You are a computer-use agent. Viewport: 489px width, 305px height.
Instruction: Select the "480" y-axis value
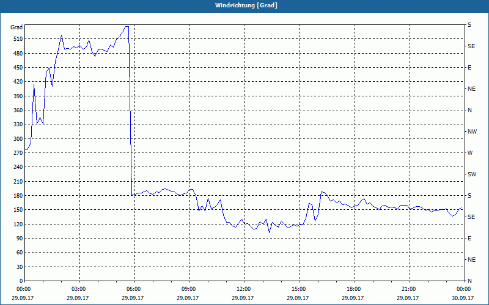pyautogui.click(x=18, y=53)
